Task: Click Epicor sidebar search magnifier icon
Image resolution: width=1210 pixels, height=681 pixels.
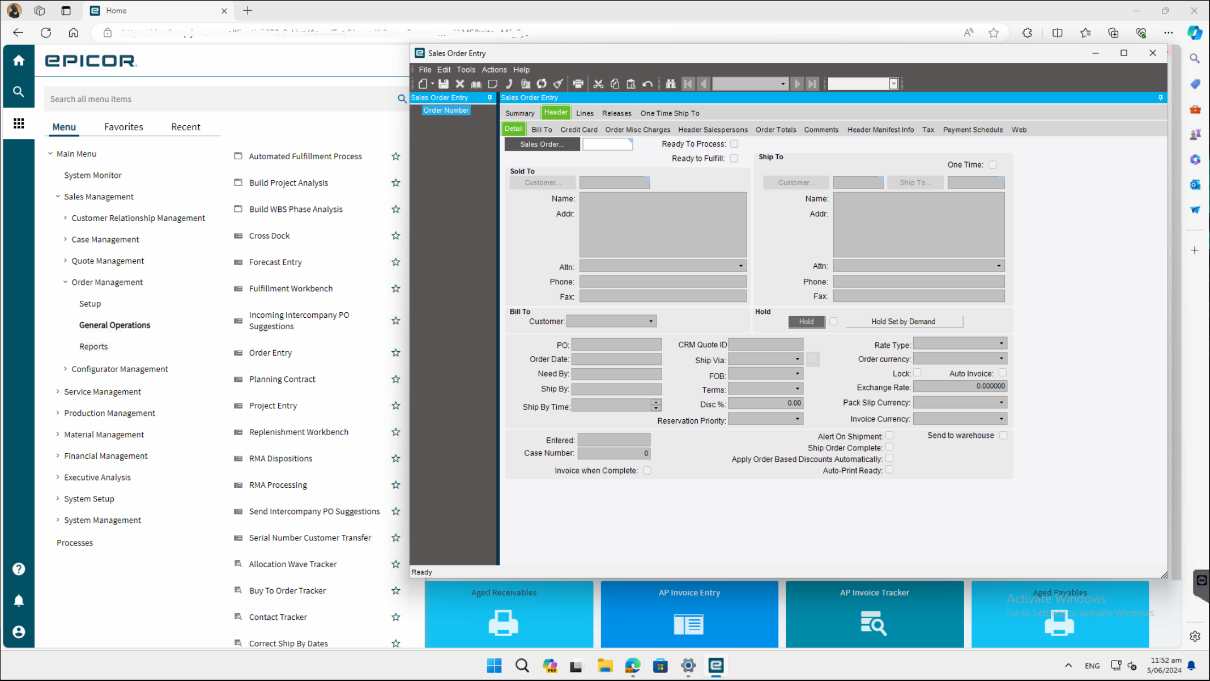Action: (19, 92)
